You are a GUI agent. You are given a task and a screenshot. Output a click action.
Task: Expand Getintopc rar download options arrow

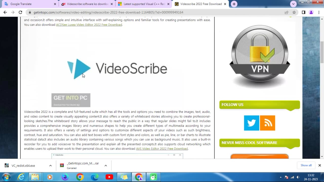coord(106,166)
